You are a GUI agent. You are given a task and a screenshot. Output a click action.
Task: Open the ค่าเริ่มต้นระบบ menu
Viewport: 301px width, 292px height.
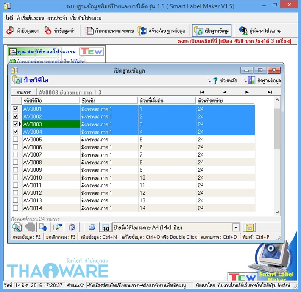pyautogui.click(x=30, y=18)
